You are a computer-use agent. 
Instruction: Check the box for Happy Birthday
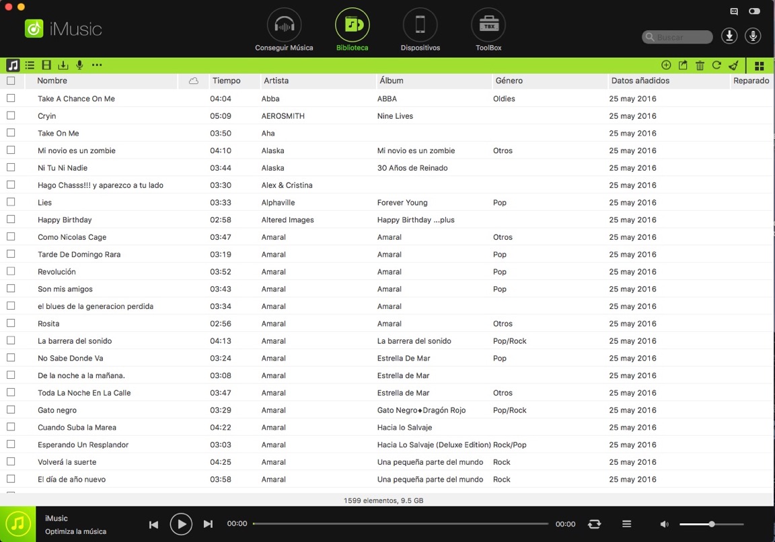click(11, 219)
